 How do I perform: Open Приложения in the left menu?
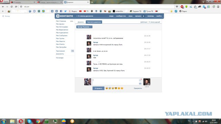tap(60, 51)
